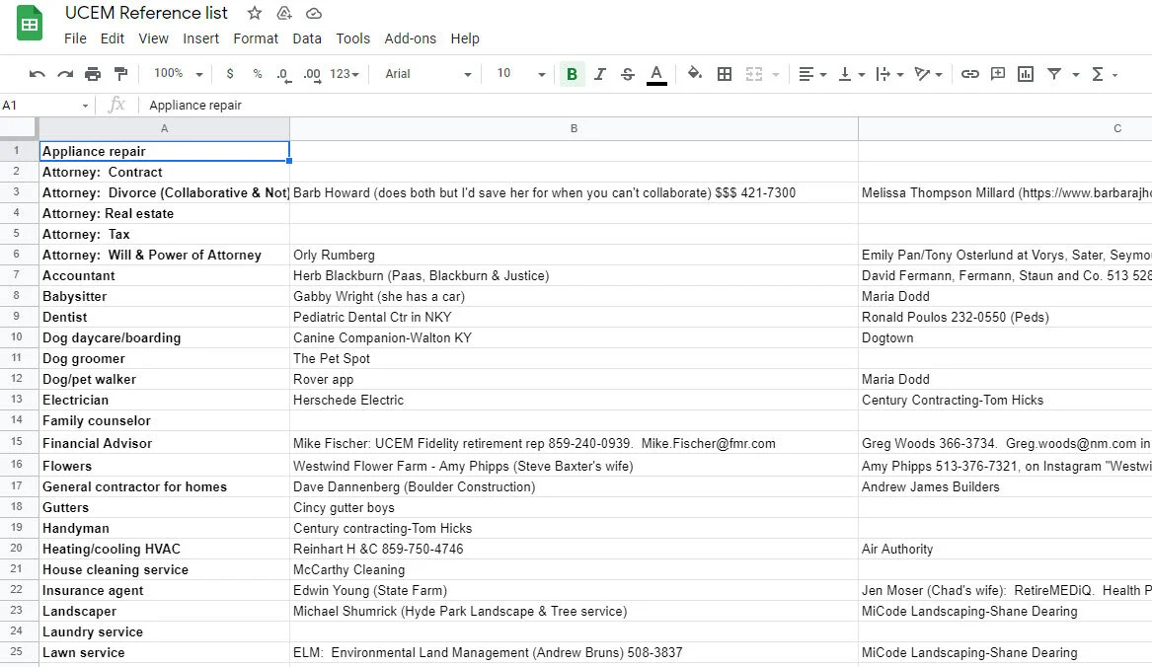Image resolution: width=1152 pixels, height=667 pixels.
Task: Open vertical align dropdown
Action: (x=852, y=73)
